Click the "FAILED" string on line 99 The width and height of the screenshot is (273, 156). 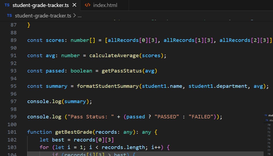pyautogui.click(x=201, y=117)
